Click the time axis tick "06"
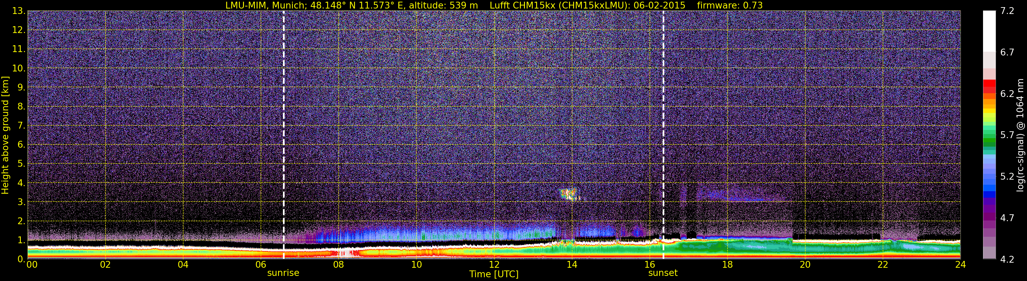This screenshot has width=1027, height=281. tap(261, 265)
